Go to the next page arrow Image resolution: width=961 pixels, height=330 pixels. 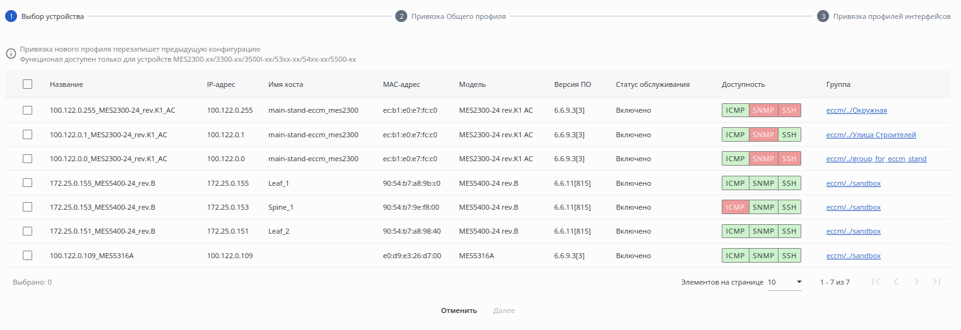pos(916,282)
